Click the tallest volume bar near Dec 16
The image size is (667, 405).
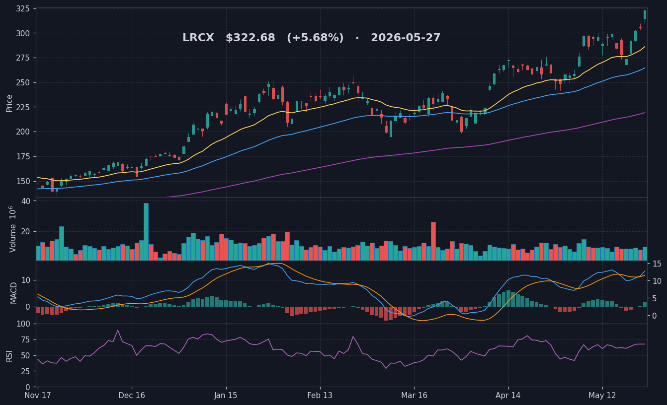point(146,232)
